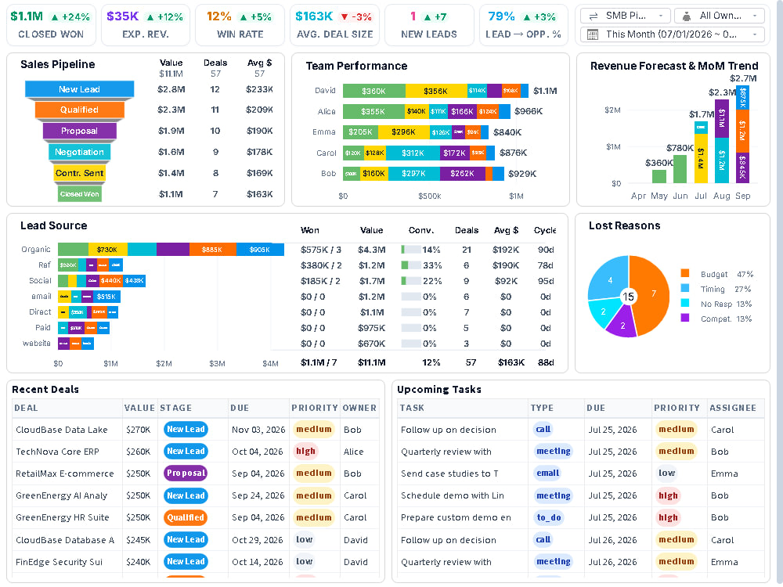The image size is (783, 587).
Task: Click the low priority badge for Emma's task
Action: (x=666, y=474)
